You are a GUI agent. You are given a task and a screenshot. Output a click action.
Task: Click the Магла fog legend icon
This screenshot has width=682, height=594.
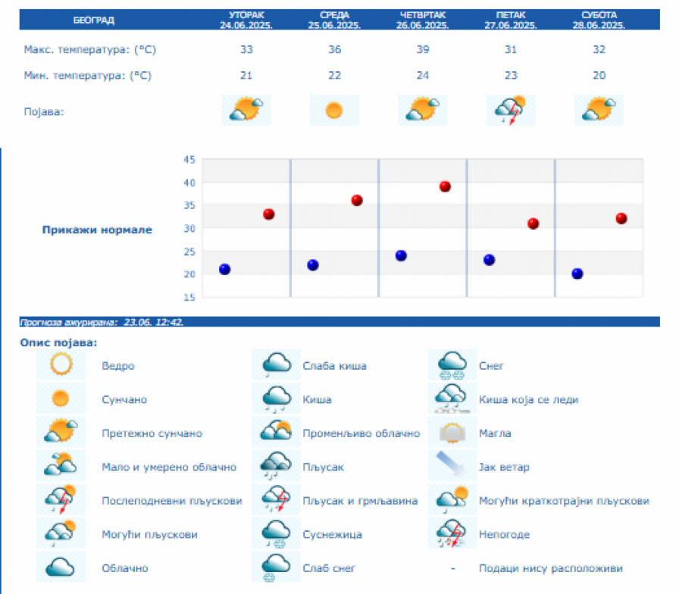tap(452, 433)
